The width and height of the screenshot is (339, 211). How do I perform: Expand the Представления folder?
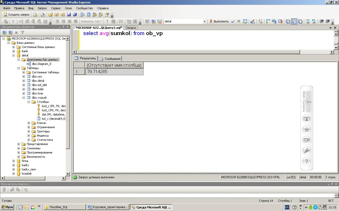(19, 144)
